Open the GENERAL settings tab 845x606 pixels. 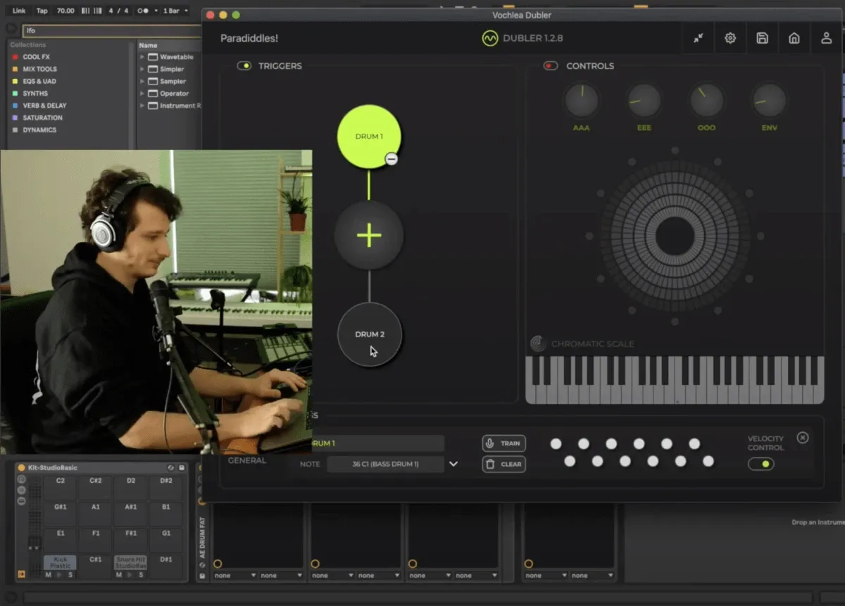[x=246, y=460]
